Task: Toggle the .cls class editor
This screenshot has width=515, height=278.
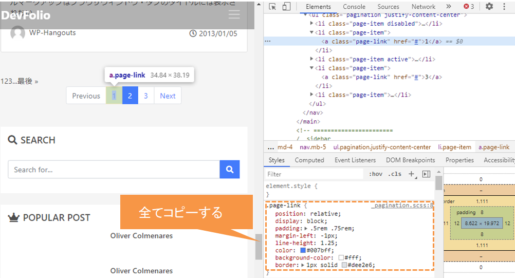Action: (x=395, y=174)
